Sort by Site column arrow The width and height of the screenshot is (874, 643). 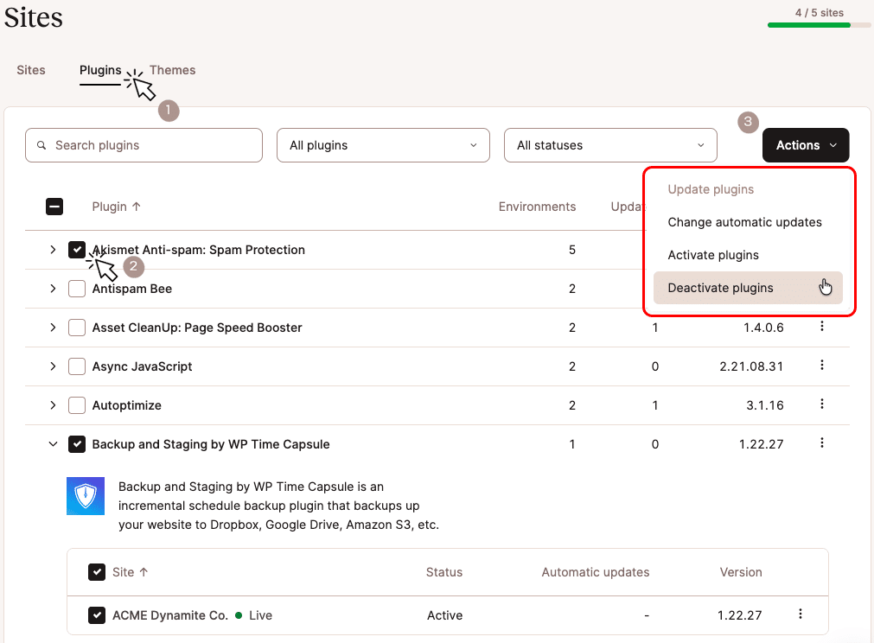pos(144,572)
